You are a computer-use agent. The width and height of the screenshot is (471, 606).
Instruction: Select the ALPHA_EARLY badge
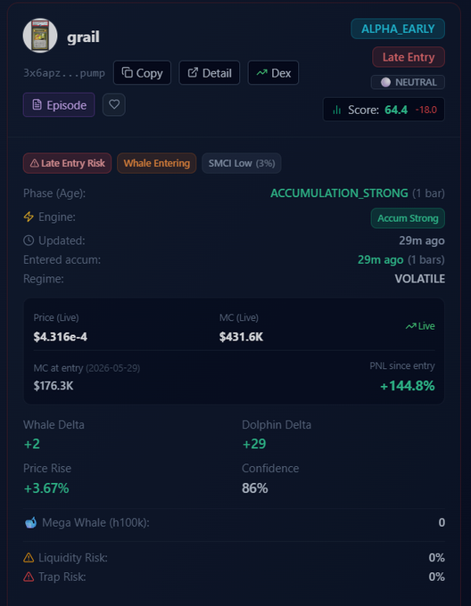pyautogui.click(x=398, y=29)
